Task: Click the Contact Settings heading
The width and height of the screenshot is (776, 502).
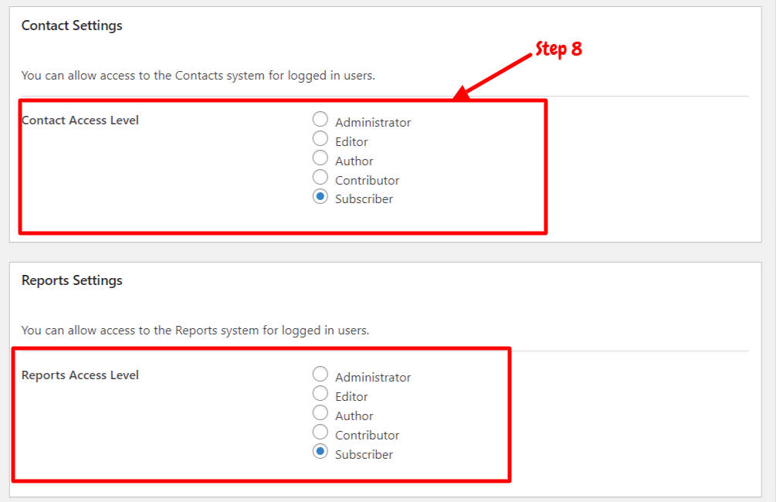Action: (72, 25)
